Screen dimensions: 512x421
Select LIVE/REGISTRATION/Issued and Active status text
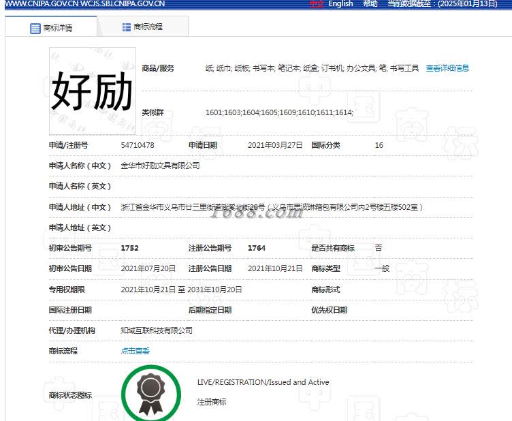pos(263,382)
